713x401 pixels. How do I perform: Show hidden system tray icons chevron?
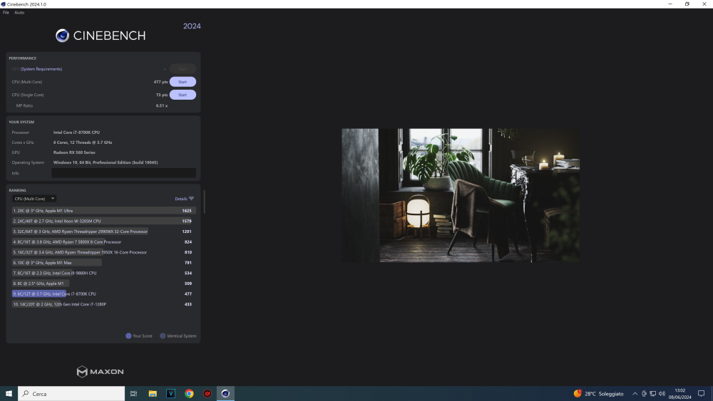pos(635,394)
